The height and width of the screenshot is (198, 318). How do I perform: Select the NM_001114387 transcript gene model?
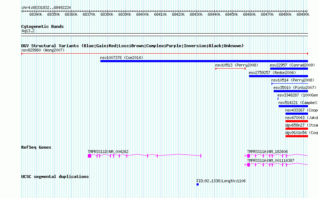click(276, 165)
